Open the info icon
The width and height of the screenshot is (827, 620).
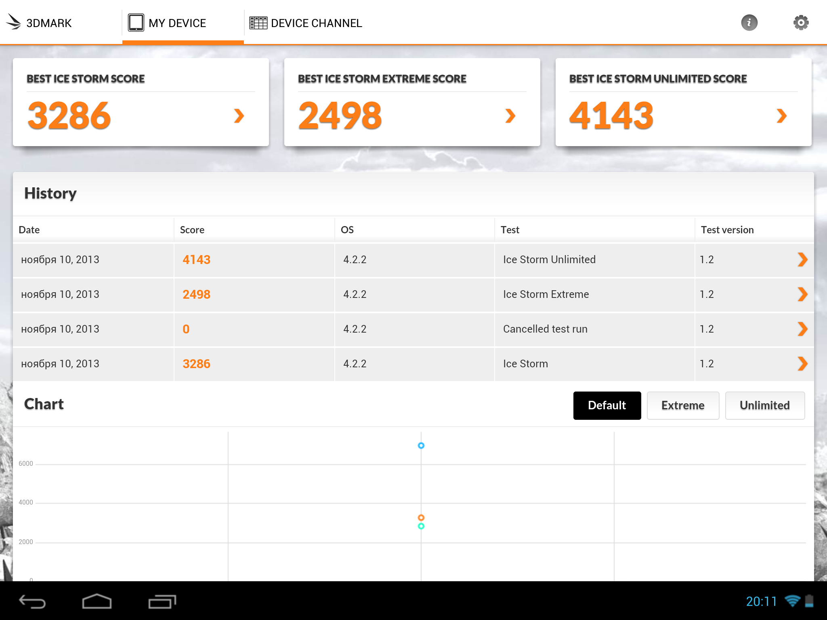(749, 23)
